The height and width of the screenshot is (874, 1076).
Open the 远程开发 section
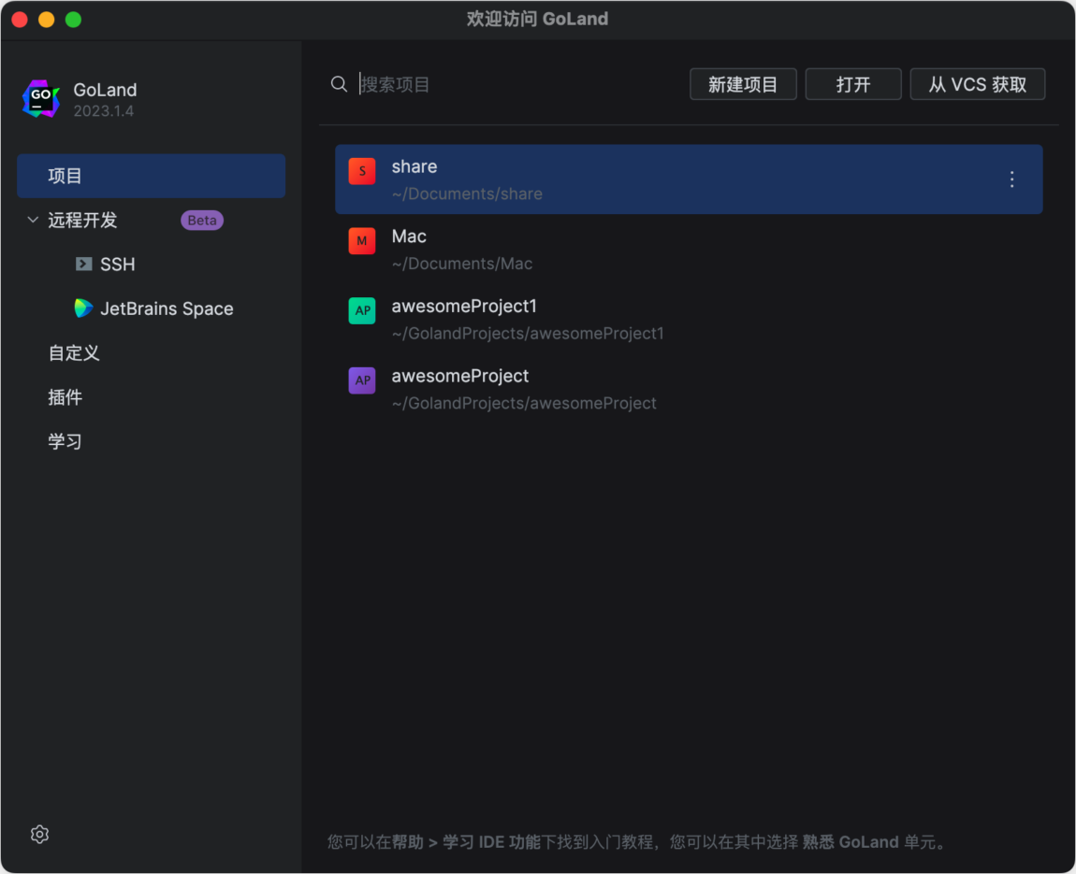tap(82, 220)
